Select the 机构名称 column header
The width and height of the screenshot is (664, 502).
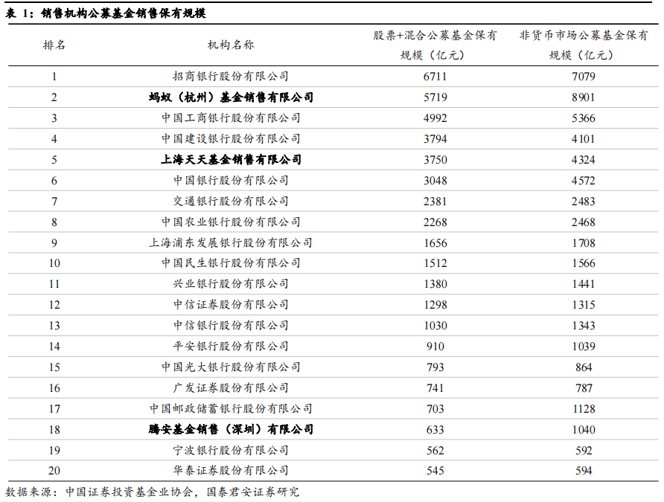click(230, 45)
